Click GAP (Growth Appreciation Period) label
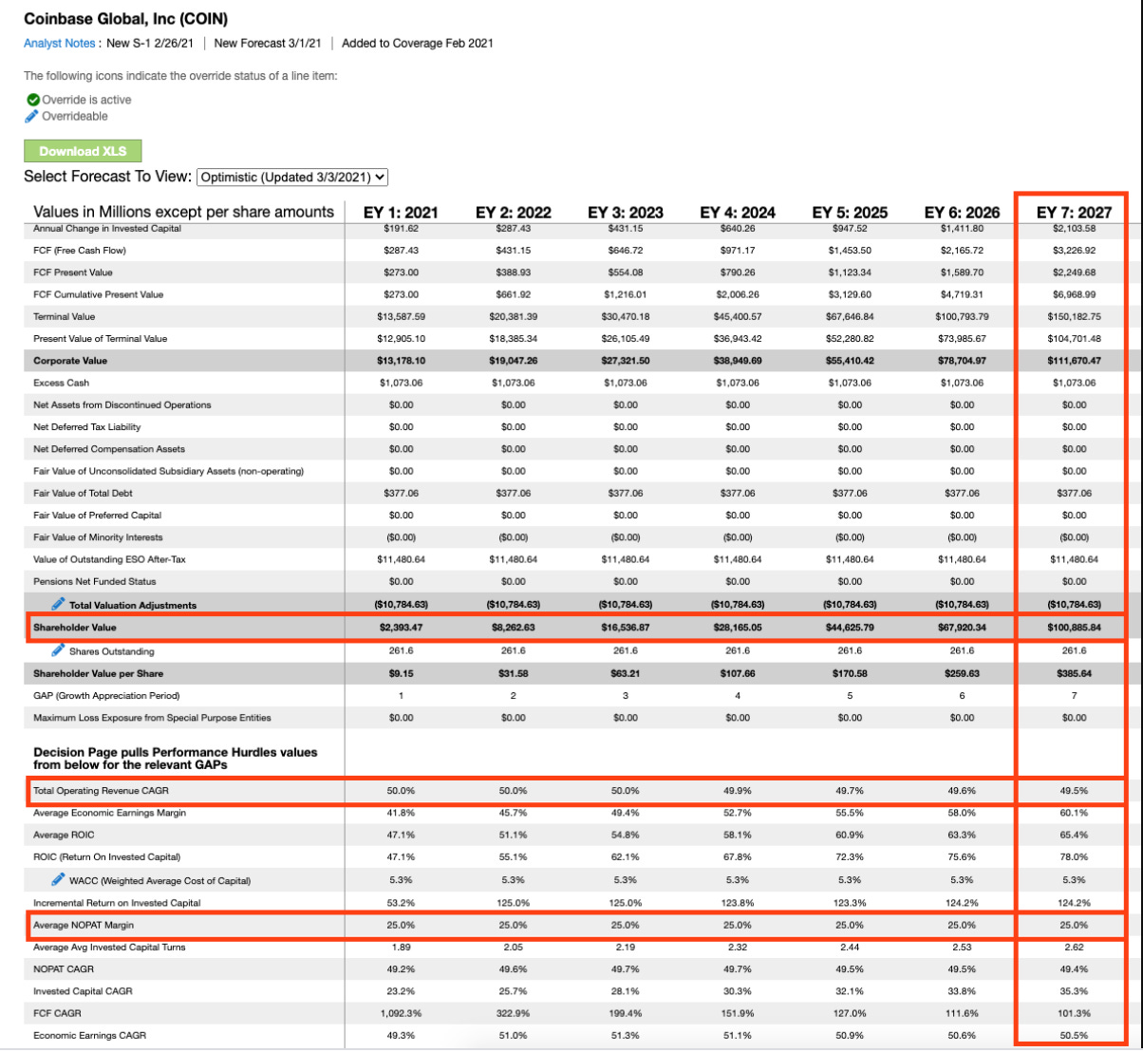The height and width of the screenshot is (1052, 1143). pyautogui.click(x=106, y=695)
